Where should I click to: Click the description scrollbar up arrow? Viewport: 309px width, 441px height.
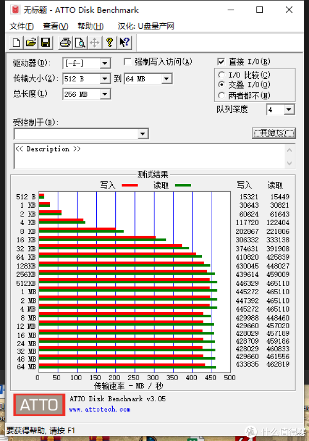coord(289,150)
